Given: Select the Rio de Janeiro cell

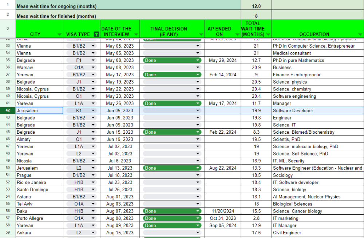Looking at the screenshot, I should pyautogui.click(x=39, y=182).
